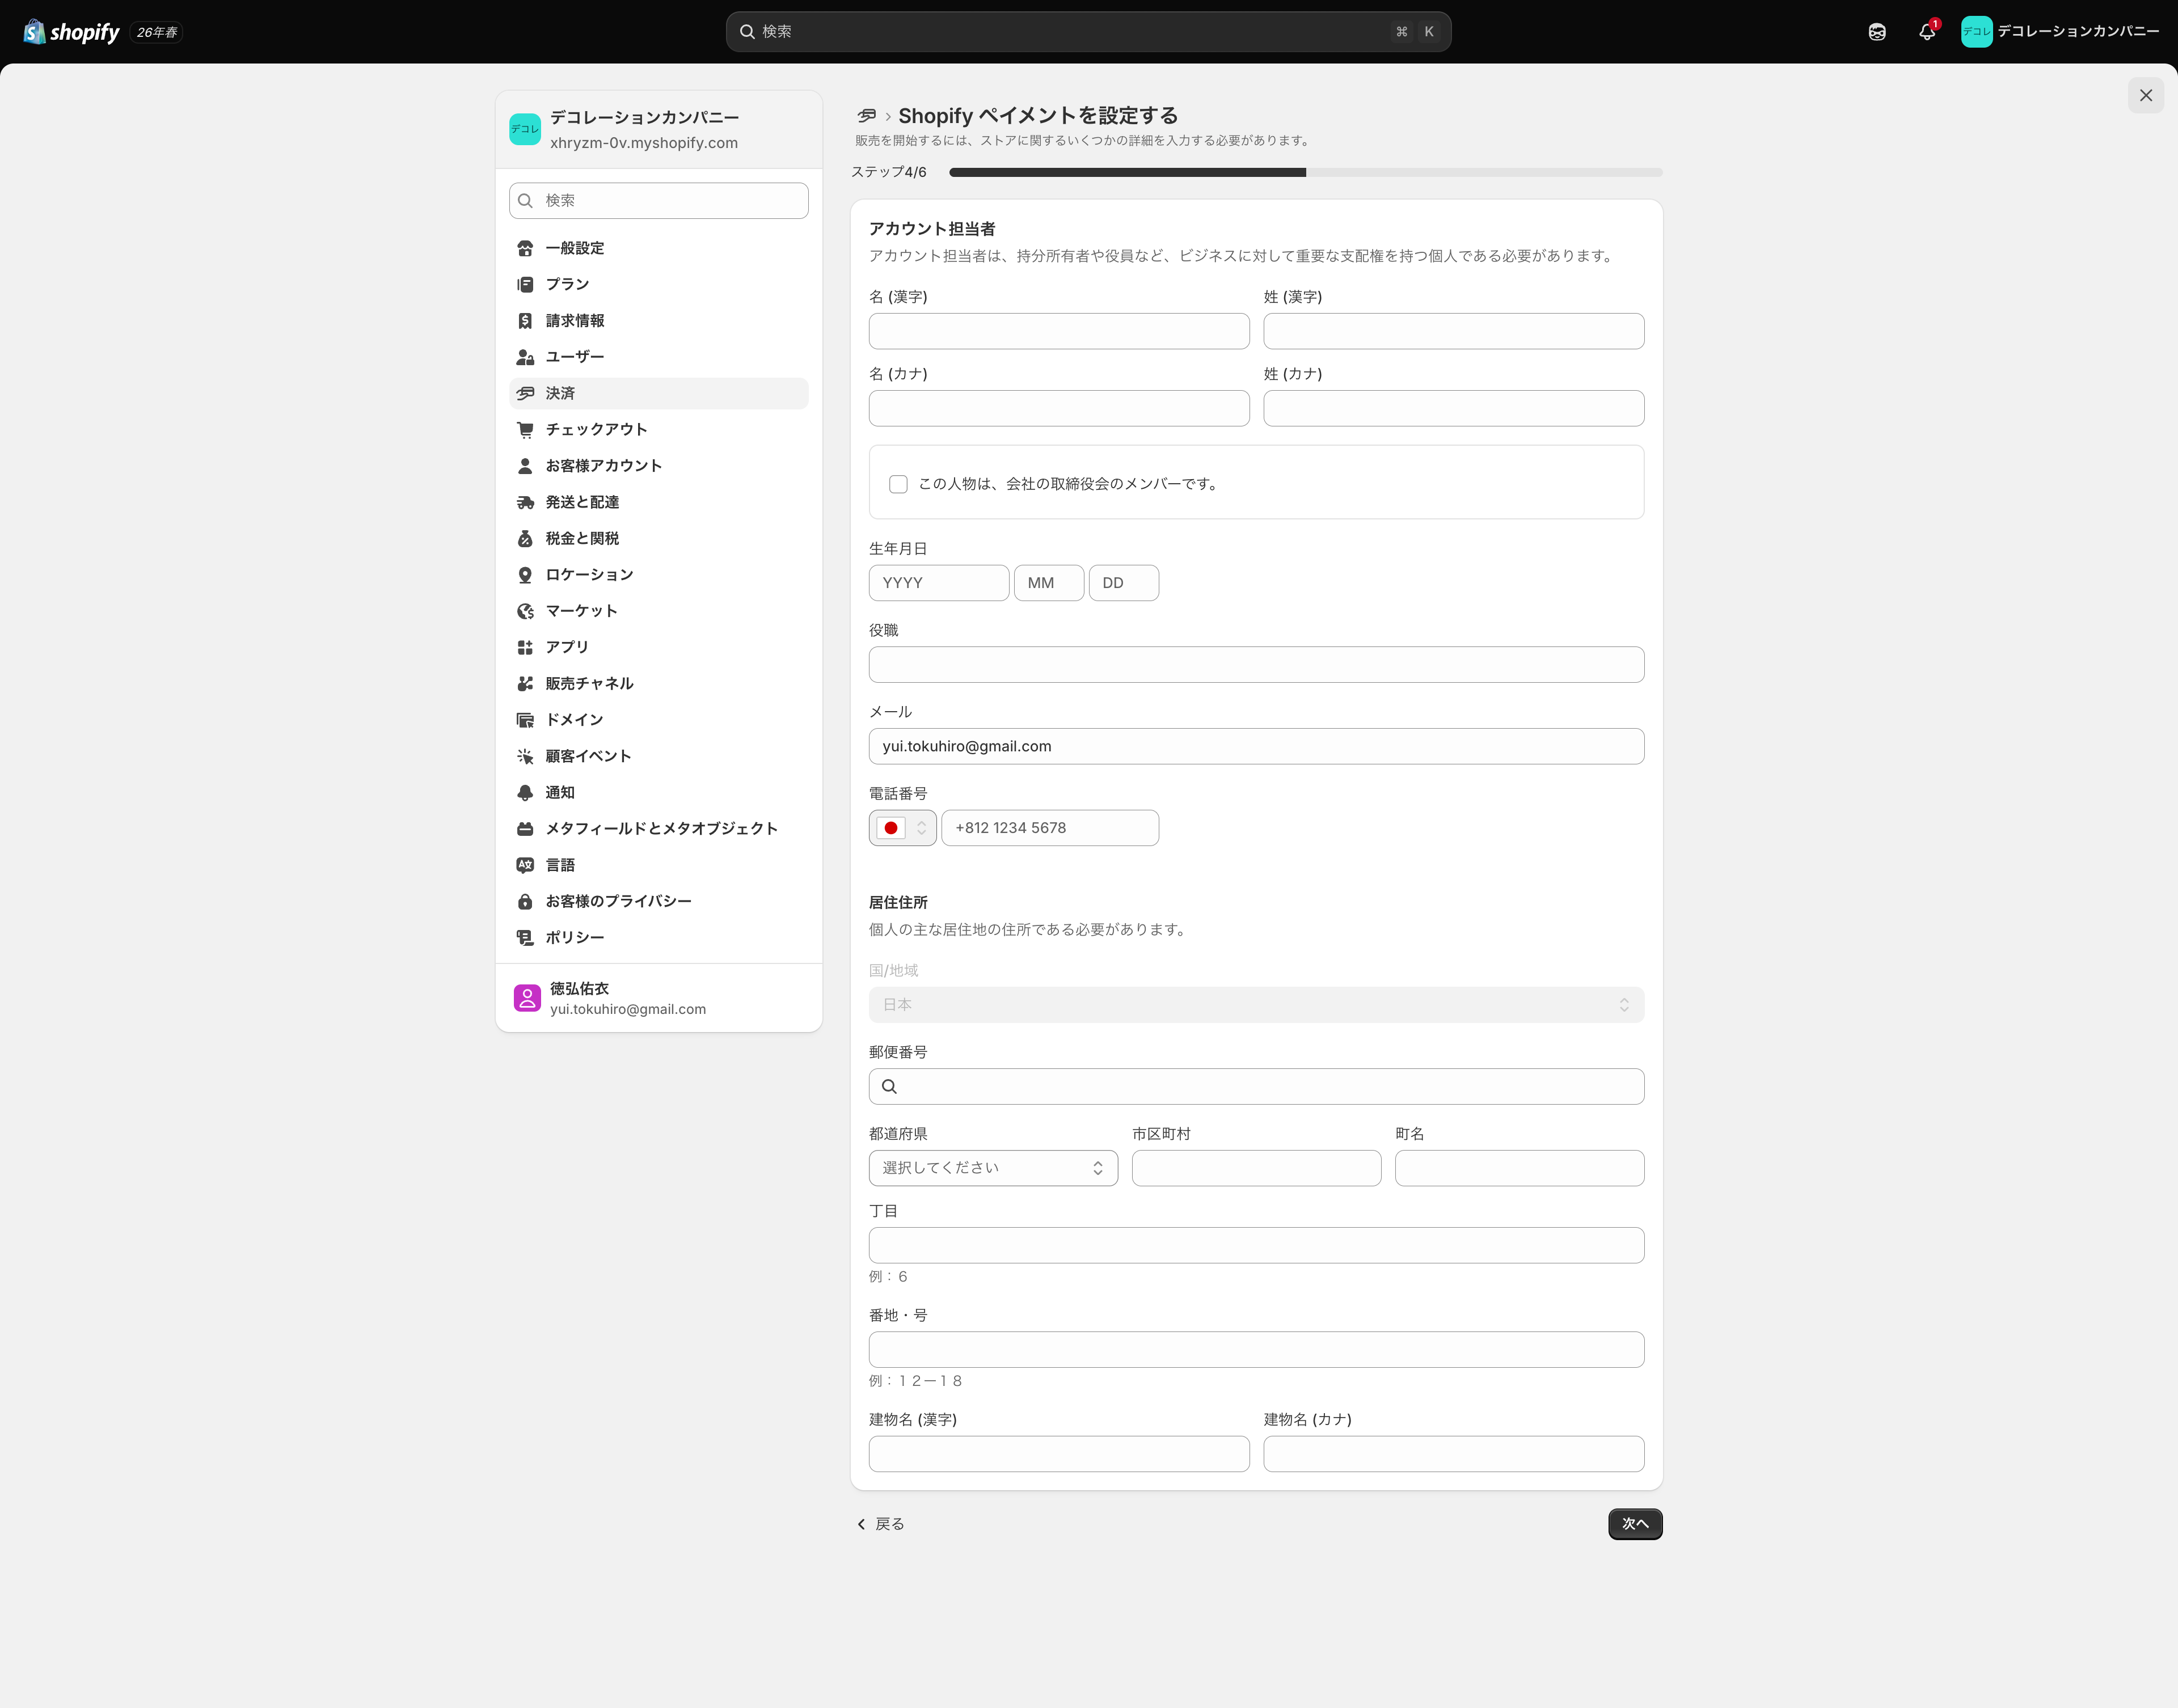Screen dimensions: 2178x1708
Task: Open メタフィールドとメタオブジェクト menu item
Action: pyautogui.click(x=658, y=829)
